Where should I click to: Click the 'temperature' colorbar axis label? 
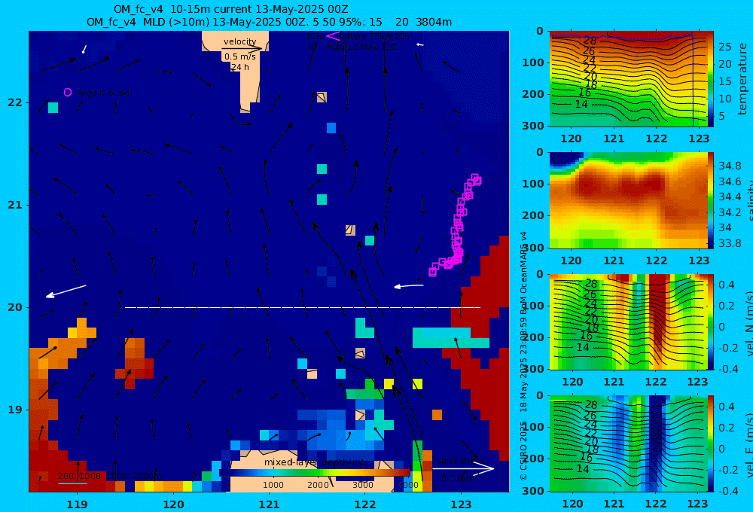click(x=743, y=79)
